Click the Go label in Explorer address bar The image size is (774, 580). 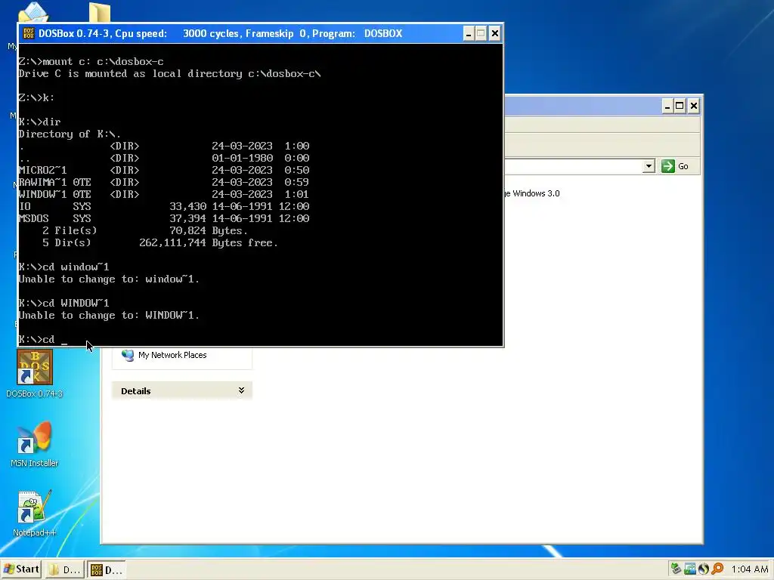coord(683,166)
